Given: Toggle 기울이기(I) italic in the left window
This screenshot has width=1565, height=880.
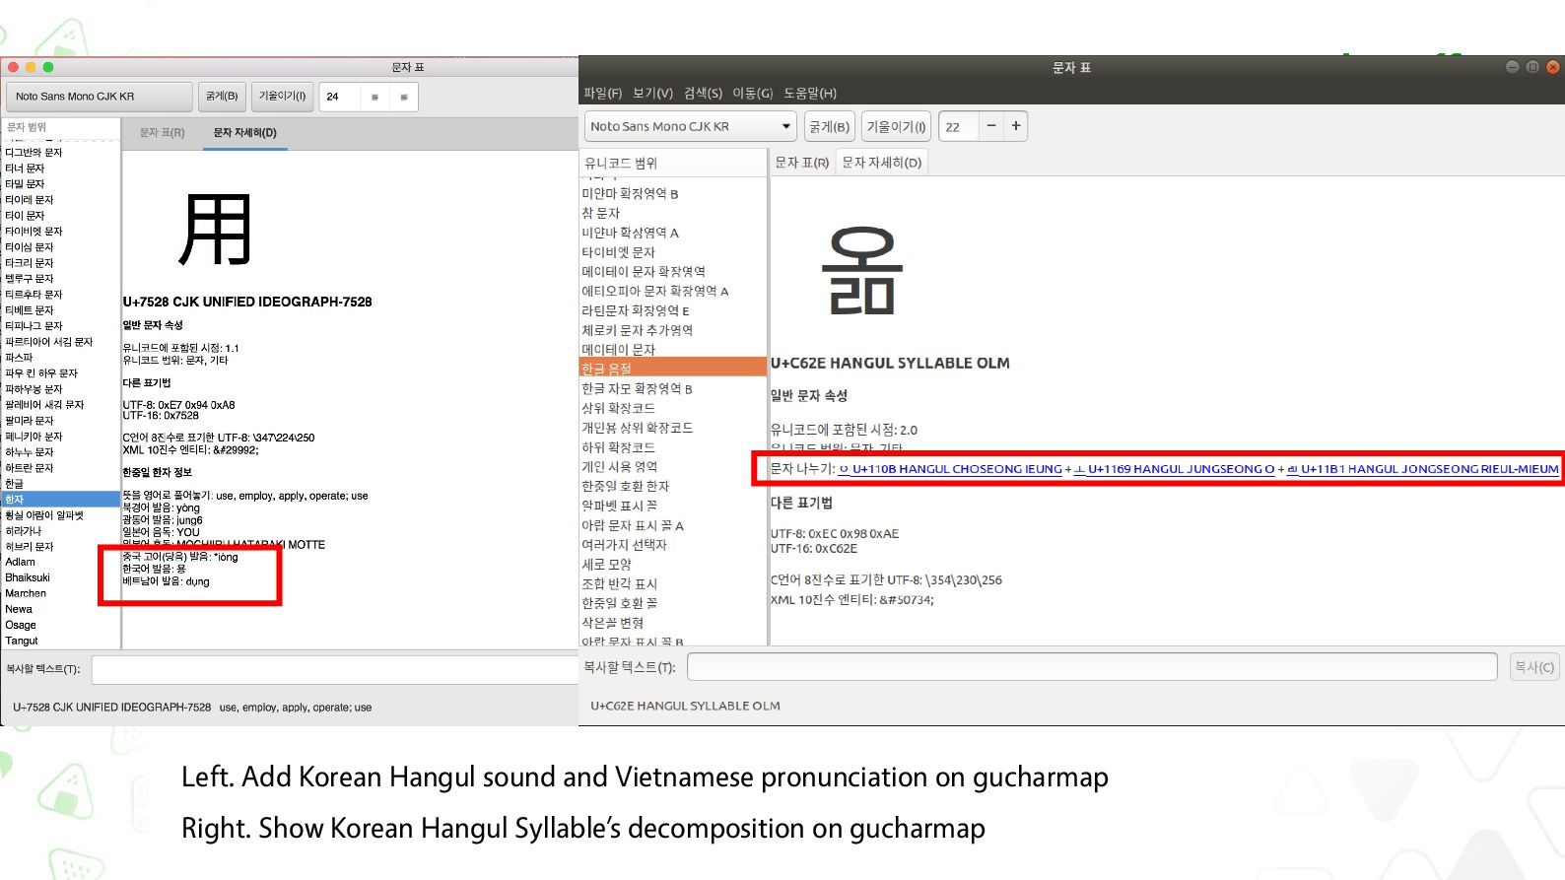Looking at the screenshot, I should coord(282,97).
